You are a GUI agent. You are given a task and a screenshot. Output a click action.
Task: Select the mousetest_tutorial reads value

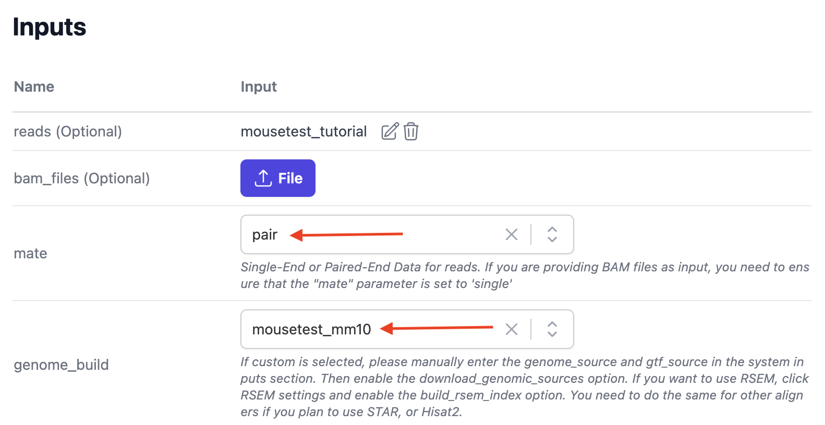pos(304,132)
